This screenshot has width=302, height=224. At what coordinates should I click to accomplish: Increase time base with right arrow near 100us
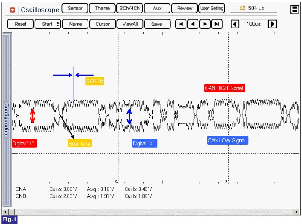(273, 24)
